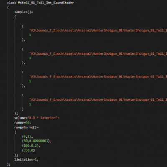Click the "0.9 * interior" volume string
Image resolution: width=167 pixels, height=167 pixels.
click(43, 118)
